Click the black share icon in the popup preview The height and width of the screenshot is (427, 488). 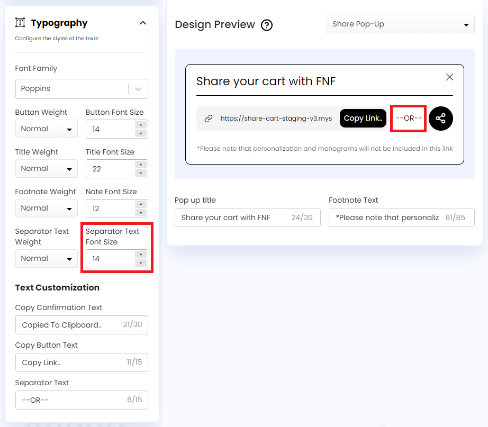[441, 119]
